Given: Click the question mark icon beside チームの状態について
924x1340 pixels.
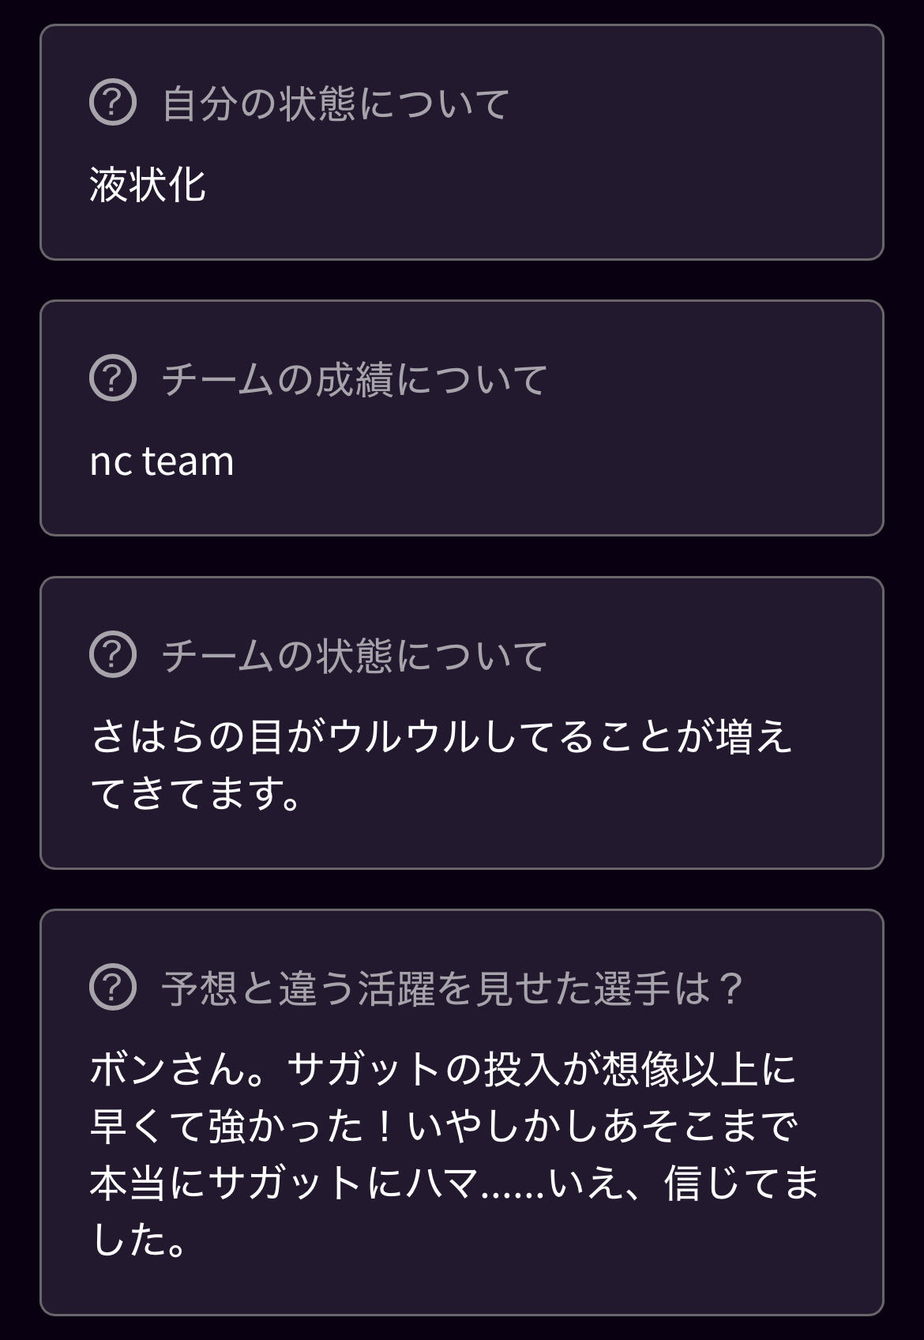Looking at the screenshot, I should (113, 655).
